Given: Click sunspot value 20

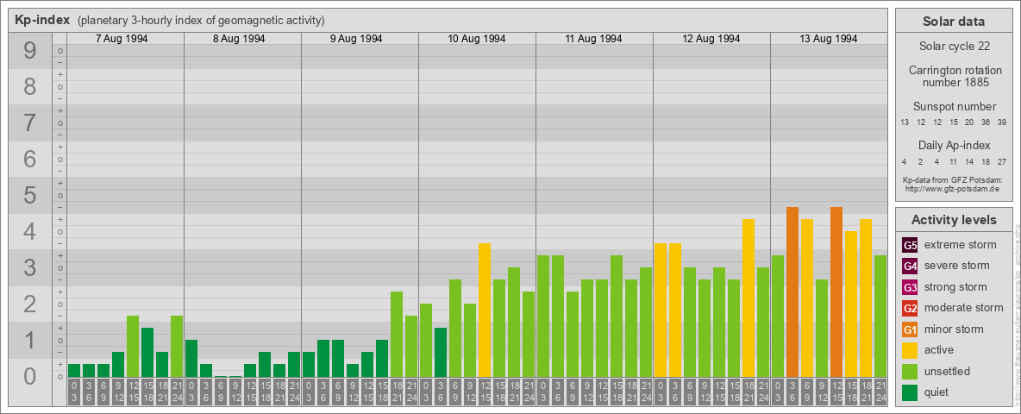Looking at the screenshot, I should (969, 122).
